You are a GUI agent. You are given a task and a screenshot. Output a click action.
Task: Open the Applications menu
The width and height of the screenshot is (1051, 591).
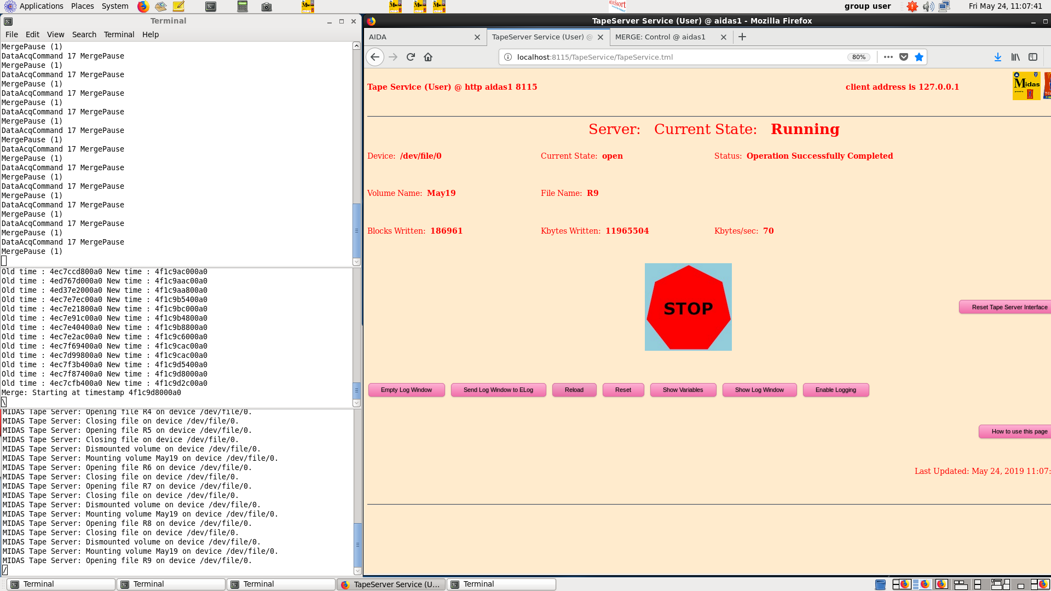click(x=41, y=6)
